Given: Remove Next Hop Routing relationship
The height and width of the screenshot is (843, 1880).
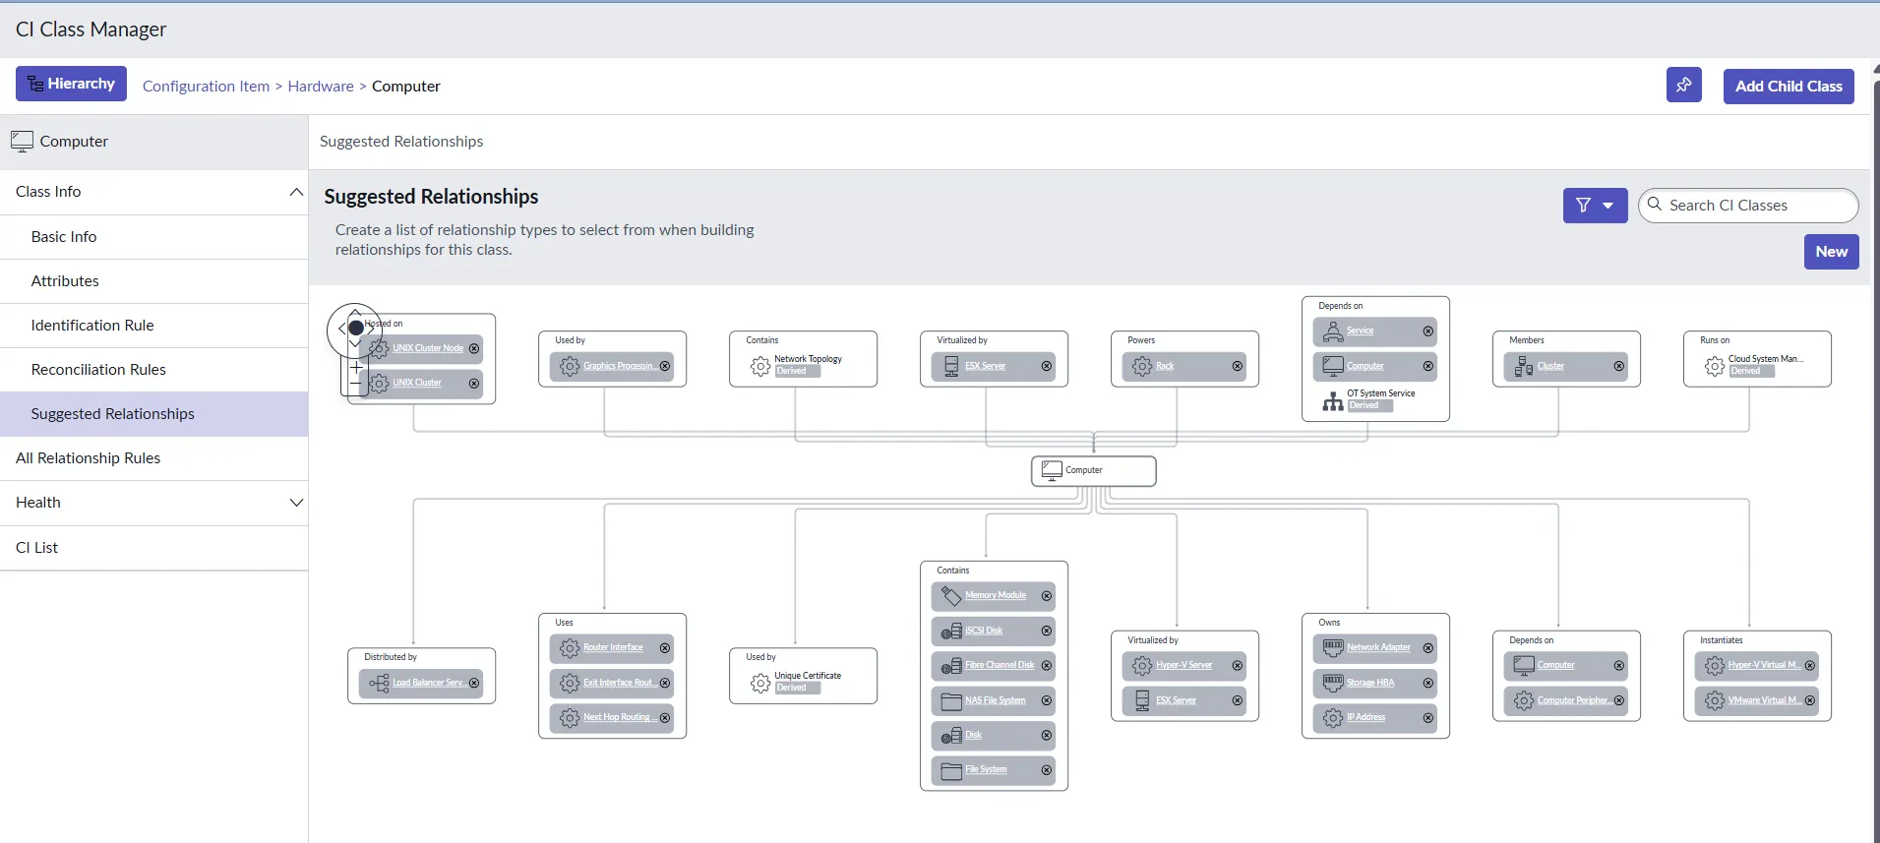Looking at the screenshot, I should click(x=665, y=718).
